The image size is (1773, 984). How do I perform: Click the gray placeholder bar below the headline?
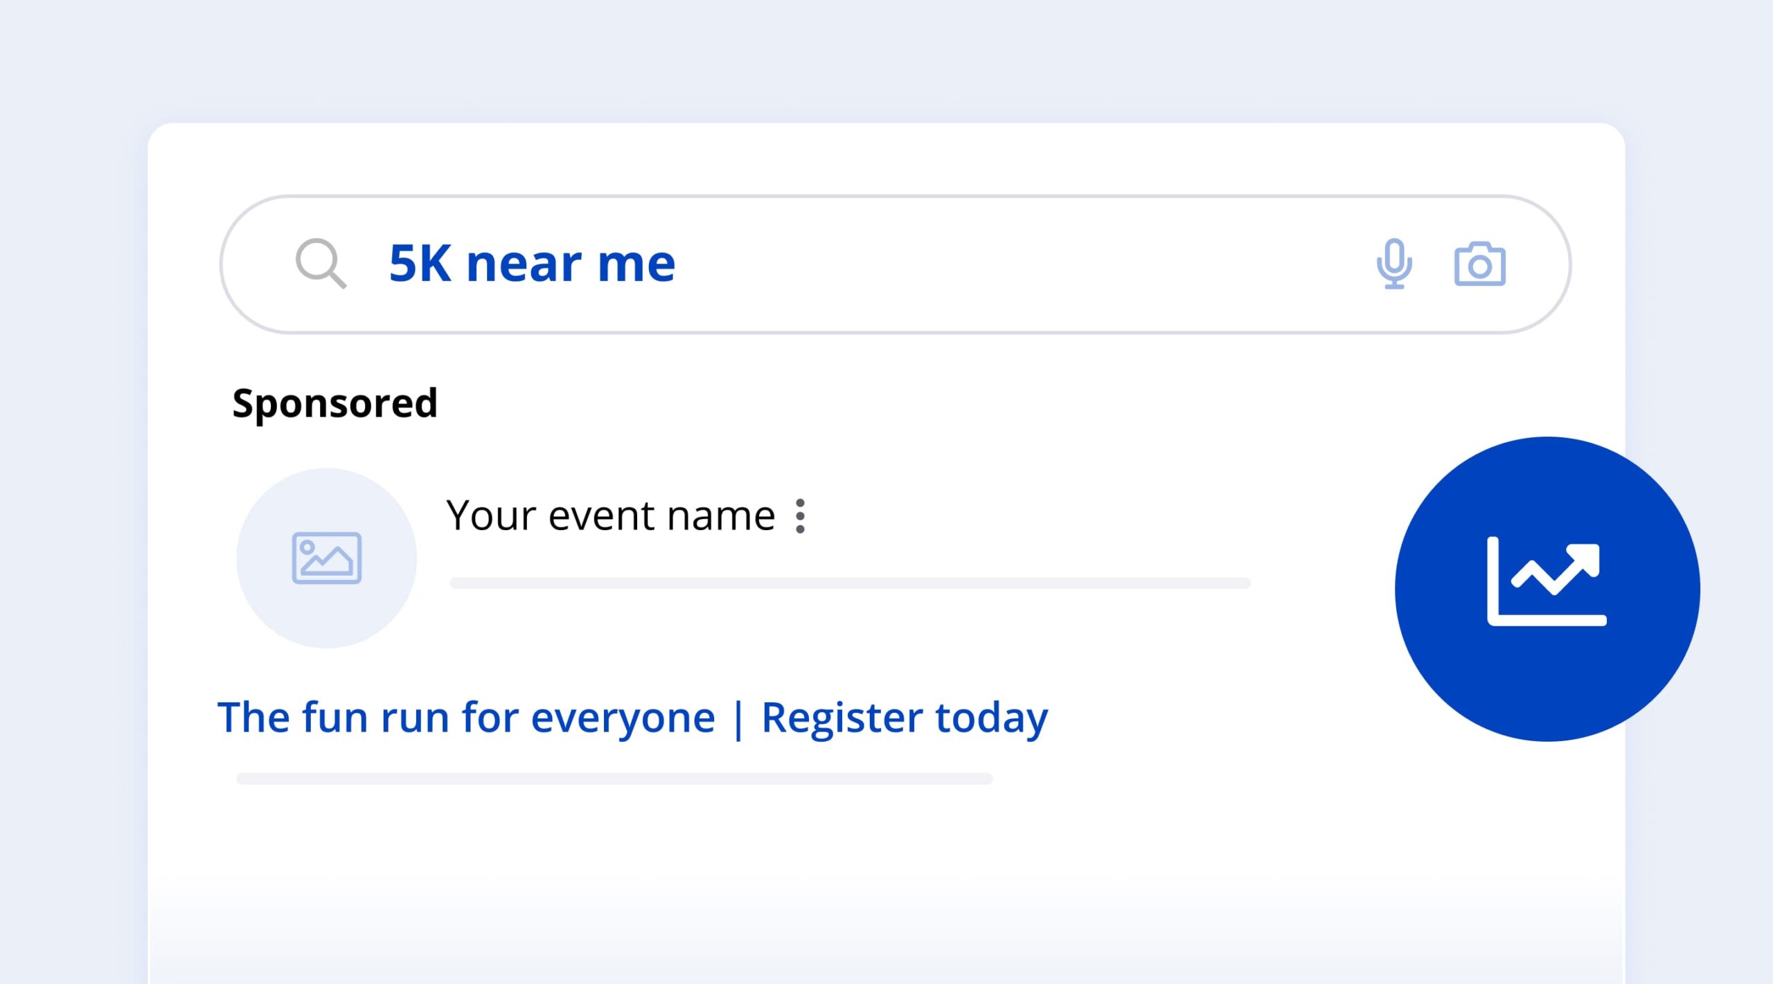click(x=614, y=778)
